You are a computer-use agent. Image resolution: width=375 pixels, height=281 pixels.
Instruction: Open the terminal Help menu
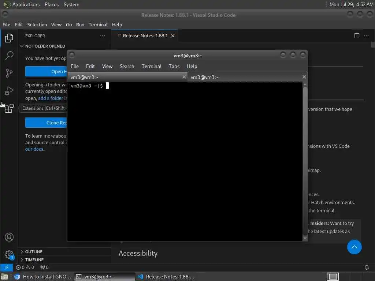pos(192,67)
